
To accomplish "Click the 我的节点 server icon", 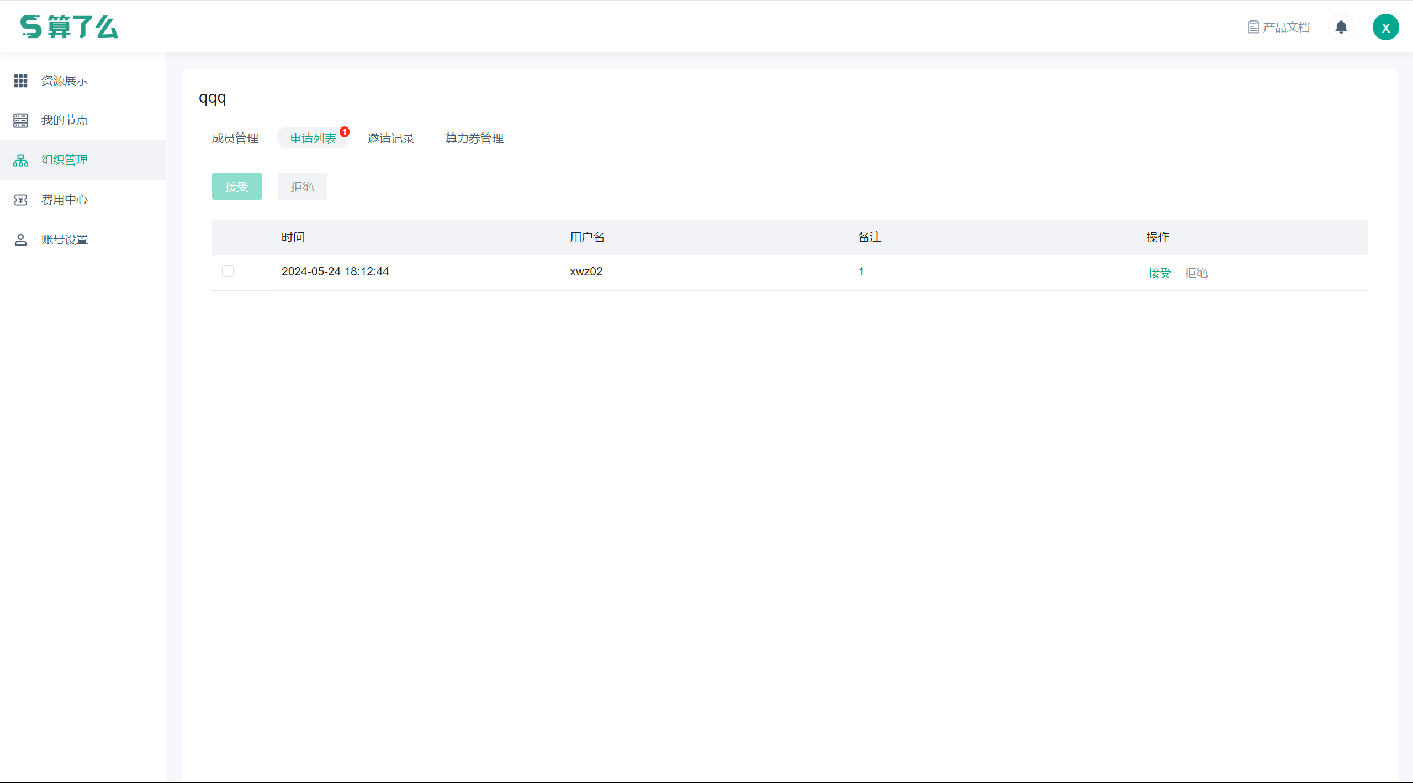I will (x=20, y=120).
